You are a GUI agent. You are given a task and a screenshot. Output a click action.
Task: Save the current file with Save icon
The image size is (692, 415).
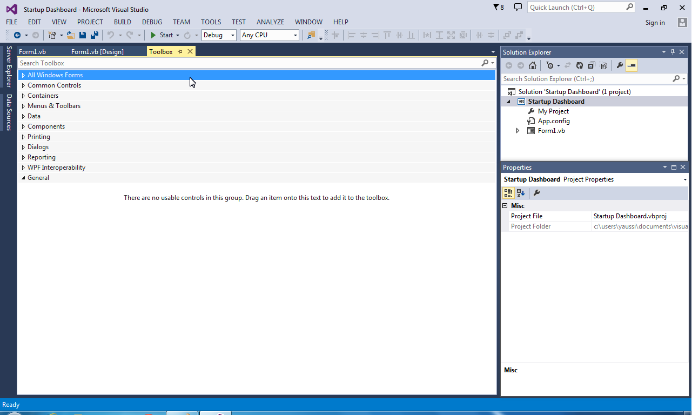[83, 35]
